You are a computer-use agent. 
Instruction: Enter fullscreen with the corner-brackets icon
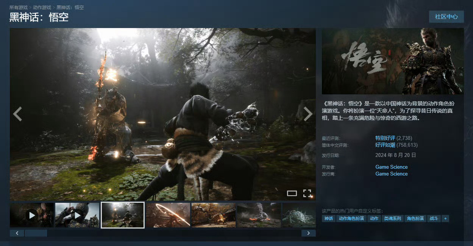(x=307, y=193)
